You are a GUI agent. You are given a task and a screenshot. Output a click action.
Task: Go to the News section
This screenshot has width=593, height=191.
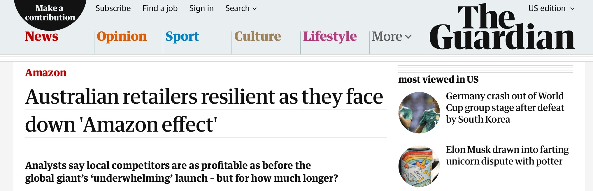pyautogui.click(x=42, y=36)
